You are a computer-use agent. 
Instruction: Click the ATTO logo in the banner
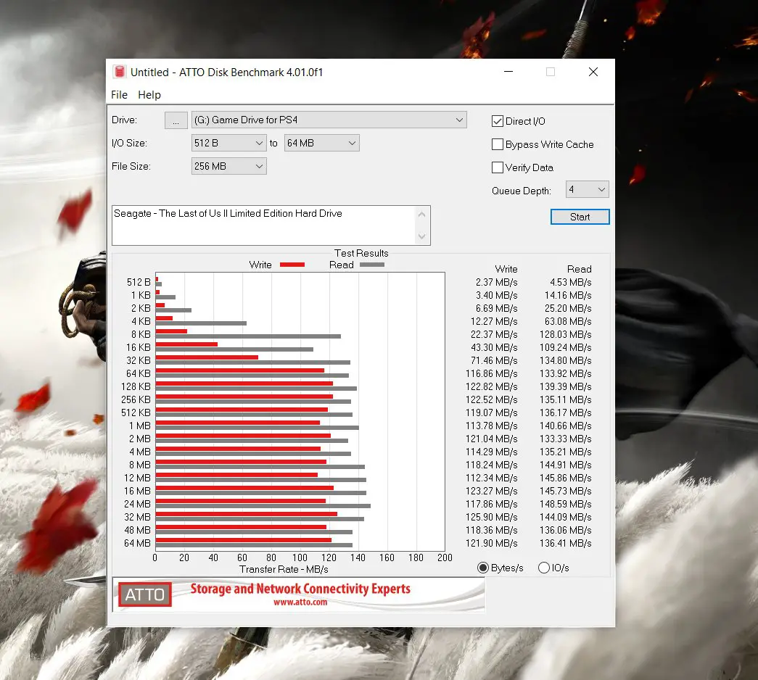click(145, 594)
